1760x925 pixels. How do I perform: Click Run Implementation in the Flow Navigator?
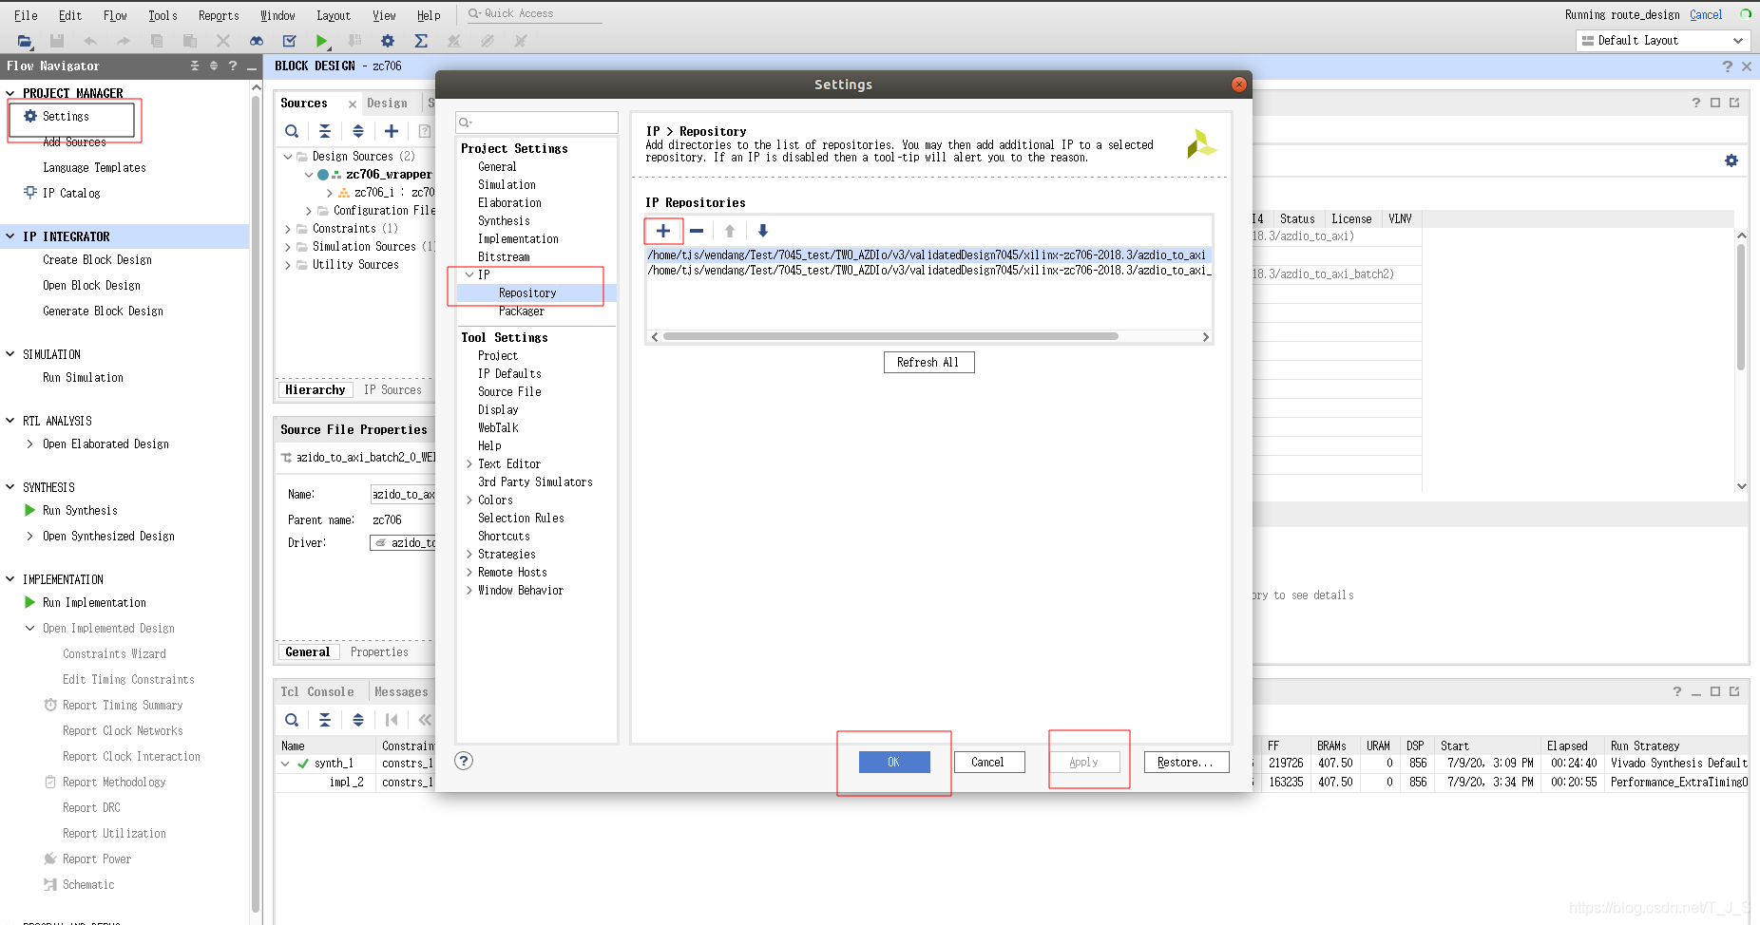[x=94, y=602]
